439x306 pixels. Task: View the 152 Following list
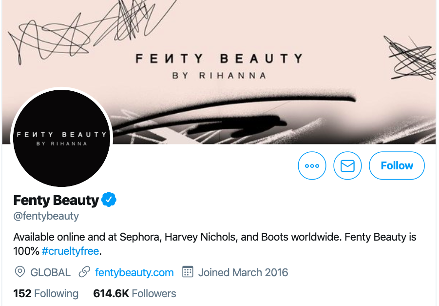pos(46,293)
